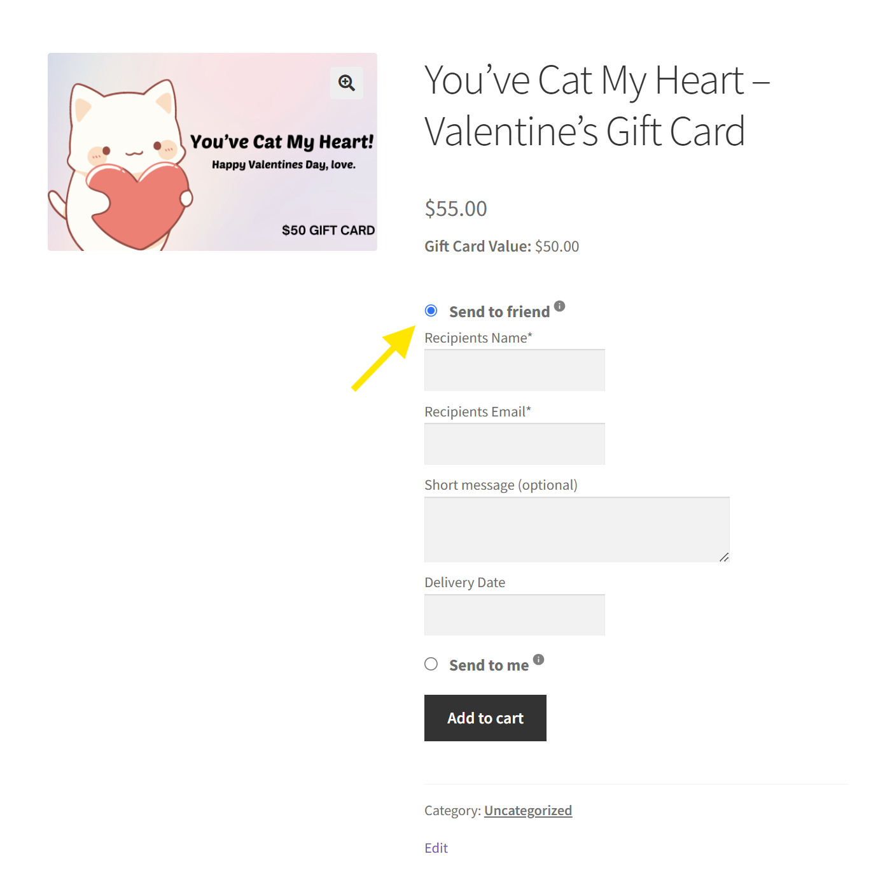
Task: Focus the Recipients Name field
Action: (x=515, y=370)
